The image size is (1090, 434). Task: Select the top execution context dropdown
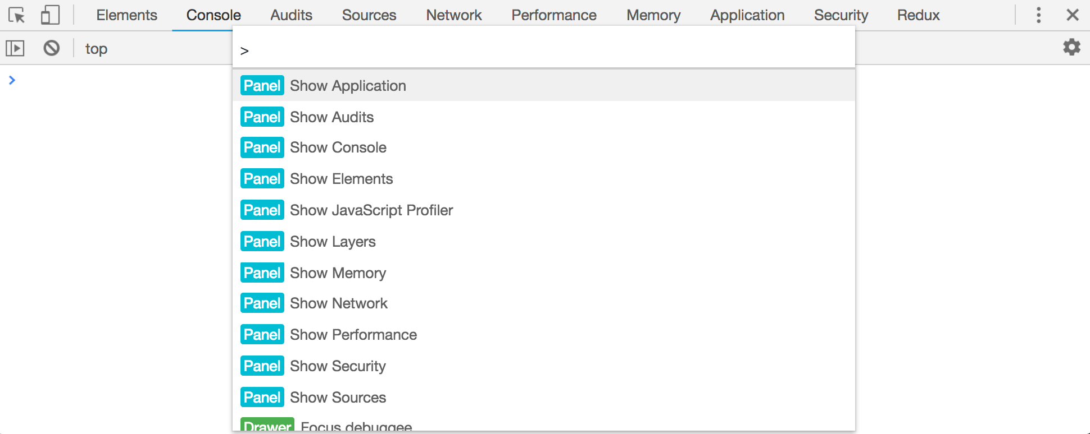click(96, 49)
